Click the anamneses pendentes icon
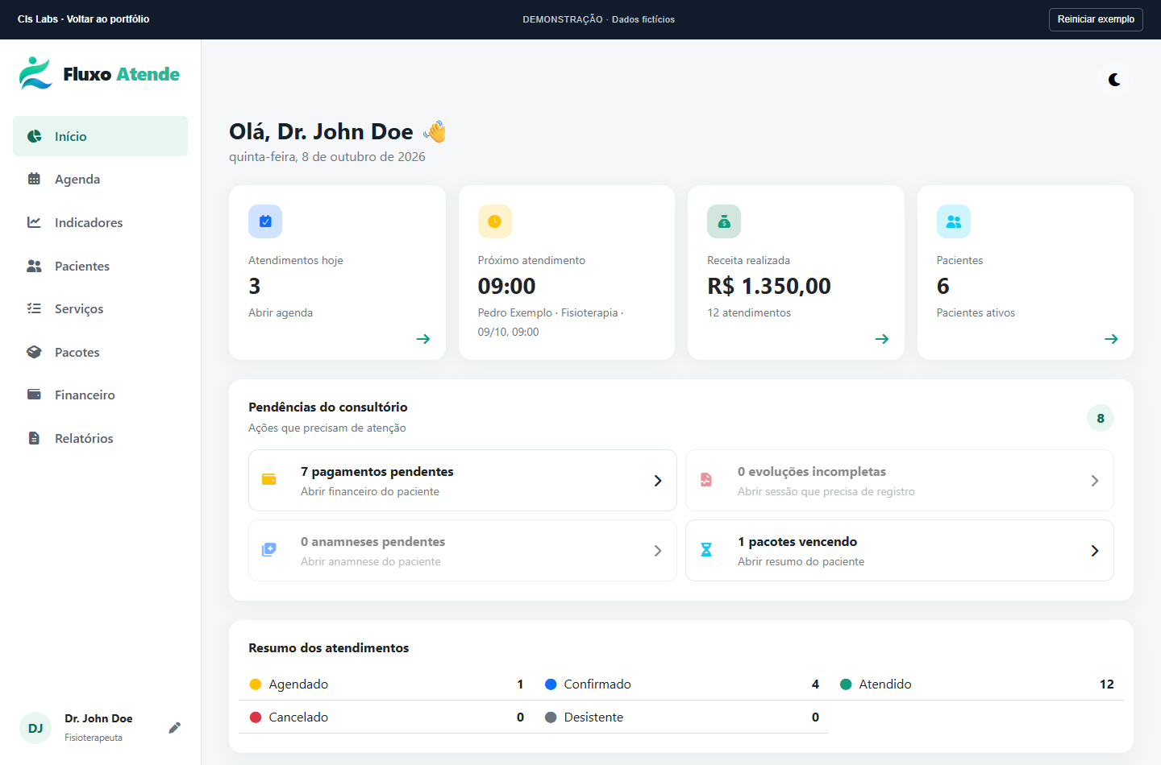 269,550
